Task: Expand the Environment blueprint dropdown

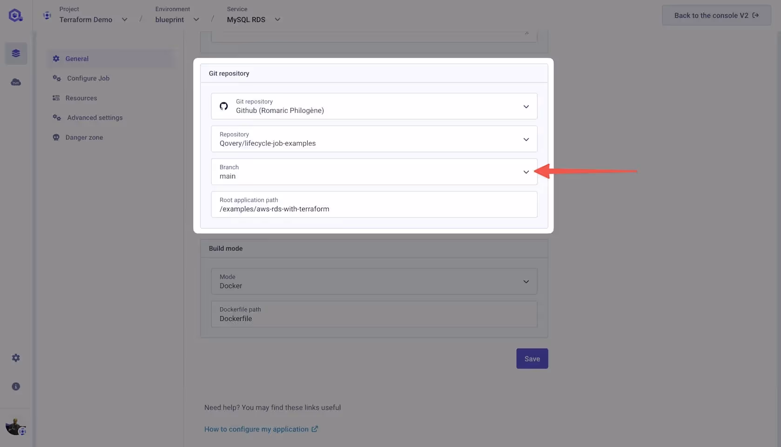Action: pyautogui.click(x=196, y=20)
